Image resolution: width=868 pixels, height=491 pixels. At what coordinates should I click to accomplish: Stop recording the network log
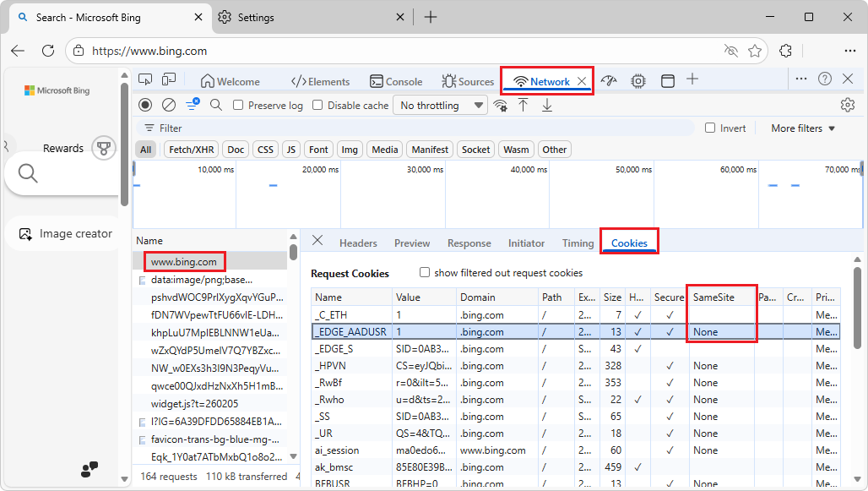(x=144, y=105)
